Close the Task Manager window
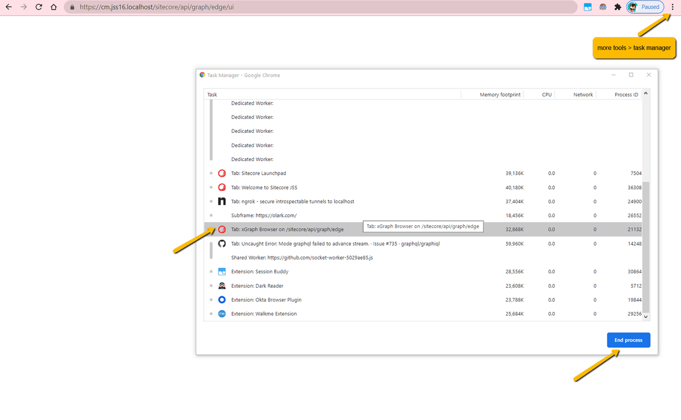Viewport: 681px width, 420px height. pyautogui.click(x=649, y=75)
